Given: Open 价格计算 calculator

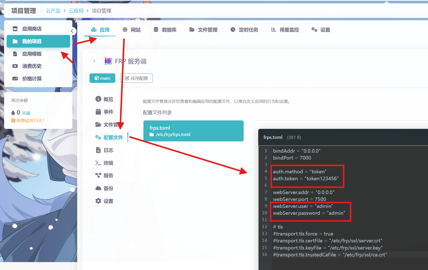Looking at the screenshot, I should (x=32, y=79).
